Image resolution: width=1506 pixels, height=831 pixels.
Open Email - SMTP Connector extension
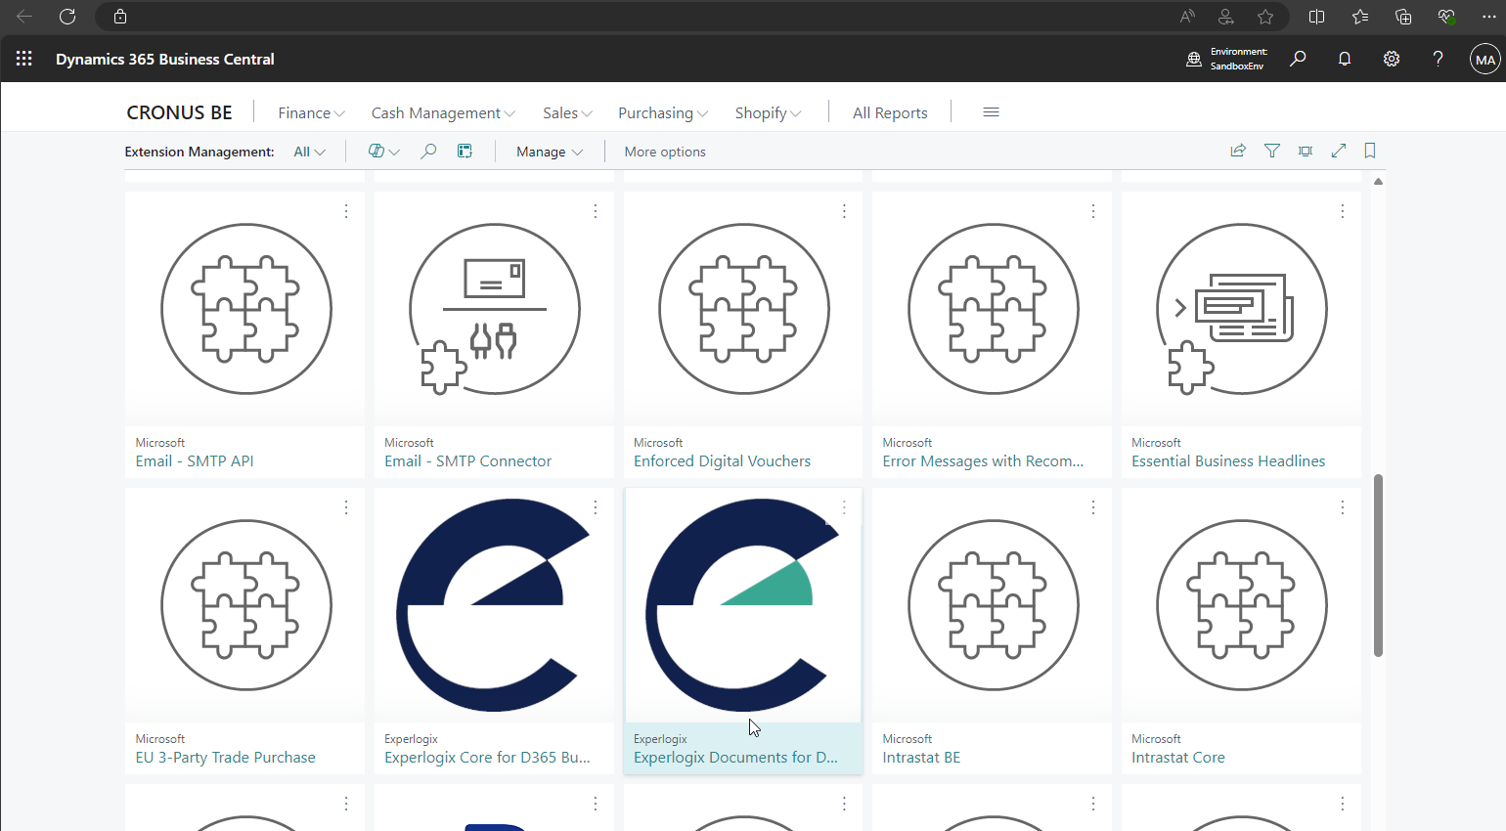click(467, 461)
